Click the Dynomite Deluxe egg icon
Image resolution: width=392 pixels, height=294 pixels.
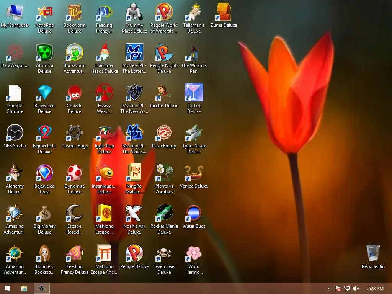pos(75,173)
